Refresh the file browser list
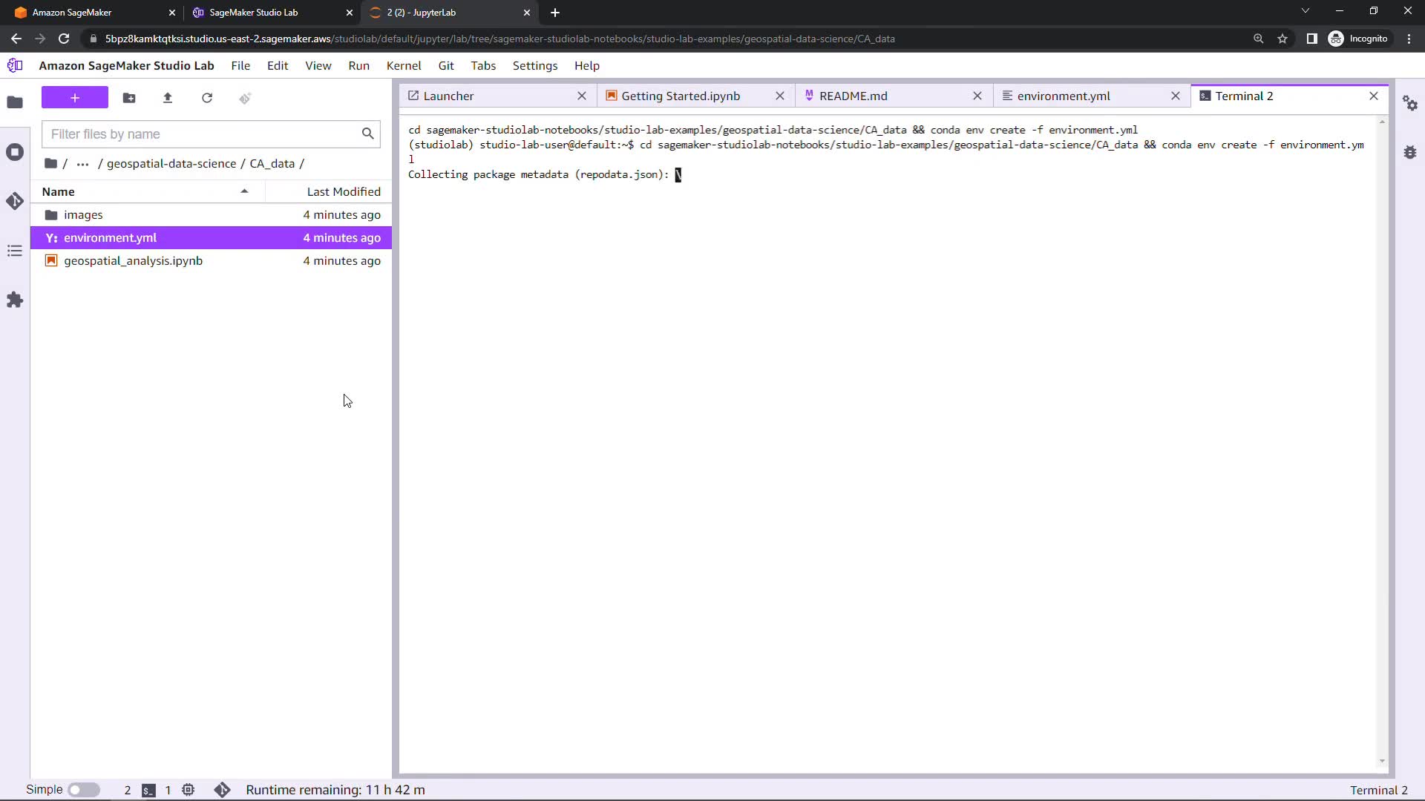Image resolution: width=1425 pixels, height=801 pixels. click(207, 98)
